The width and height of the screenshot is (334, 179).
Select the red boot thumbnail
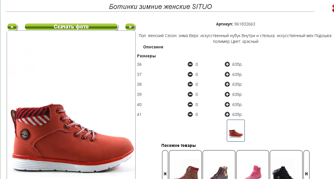[x=236, y=131]
